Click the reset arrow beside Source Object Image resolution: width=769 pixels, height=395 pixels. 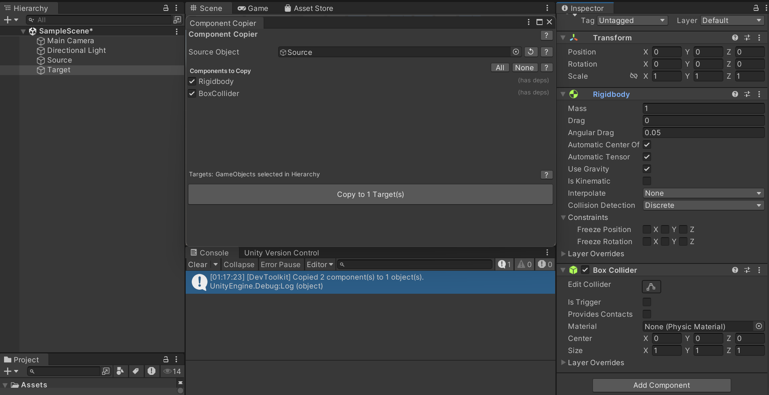pyautogui.click(x=531, y=52)
